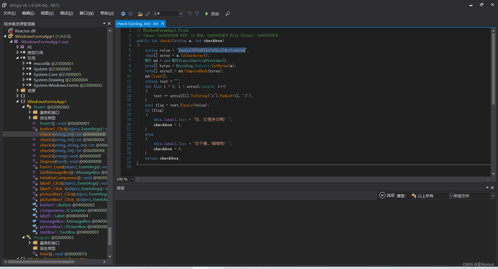The width and height of the screenshot is (498, 269).
Task: Collapse the WindowsFormsApp1 (1.0.0.0) assembly node
Action: pyautogui.click(x=5, y=36)
